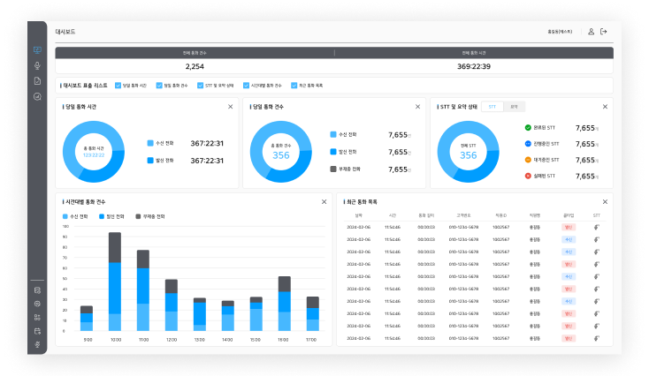
Task: Click the red 실패한 STT status icon
Action: tap(528, 176)
